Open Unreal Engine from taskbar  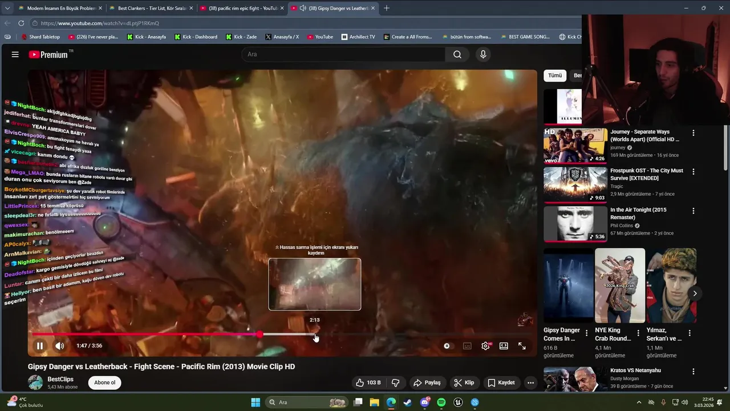click(457, 402)
